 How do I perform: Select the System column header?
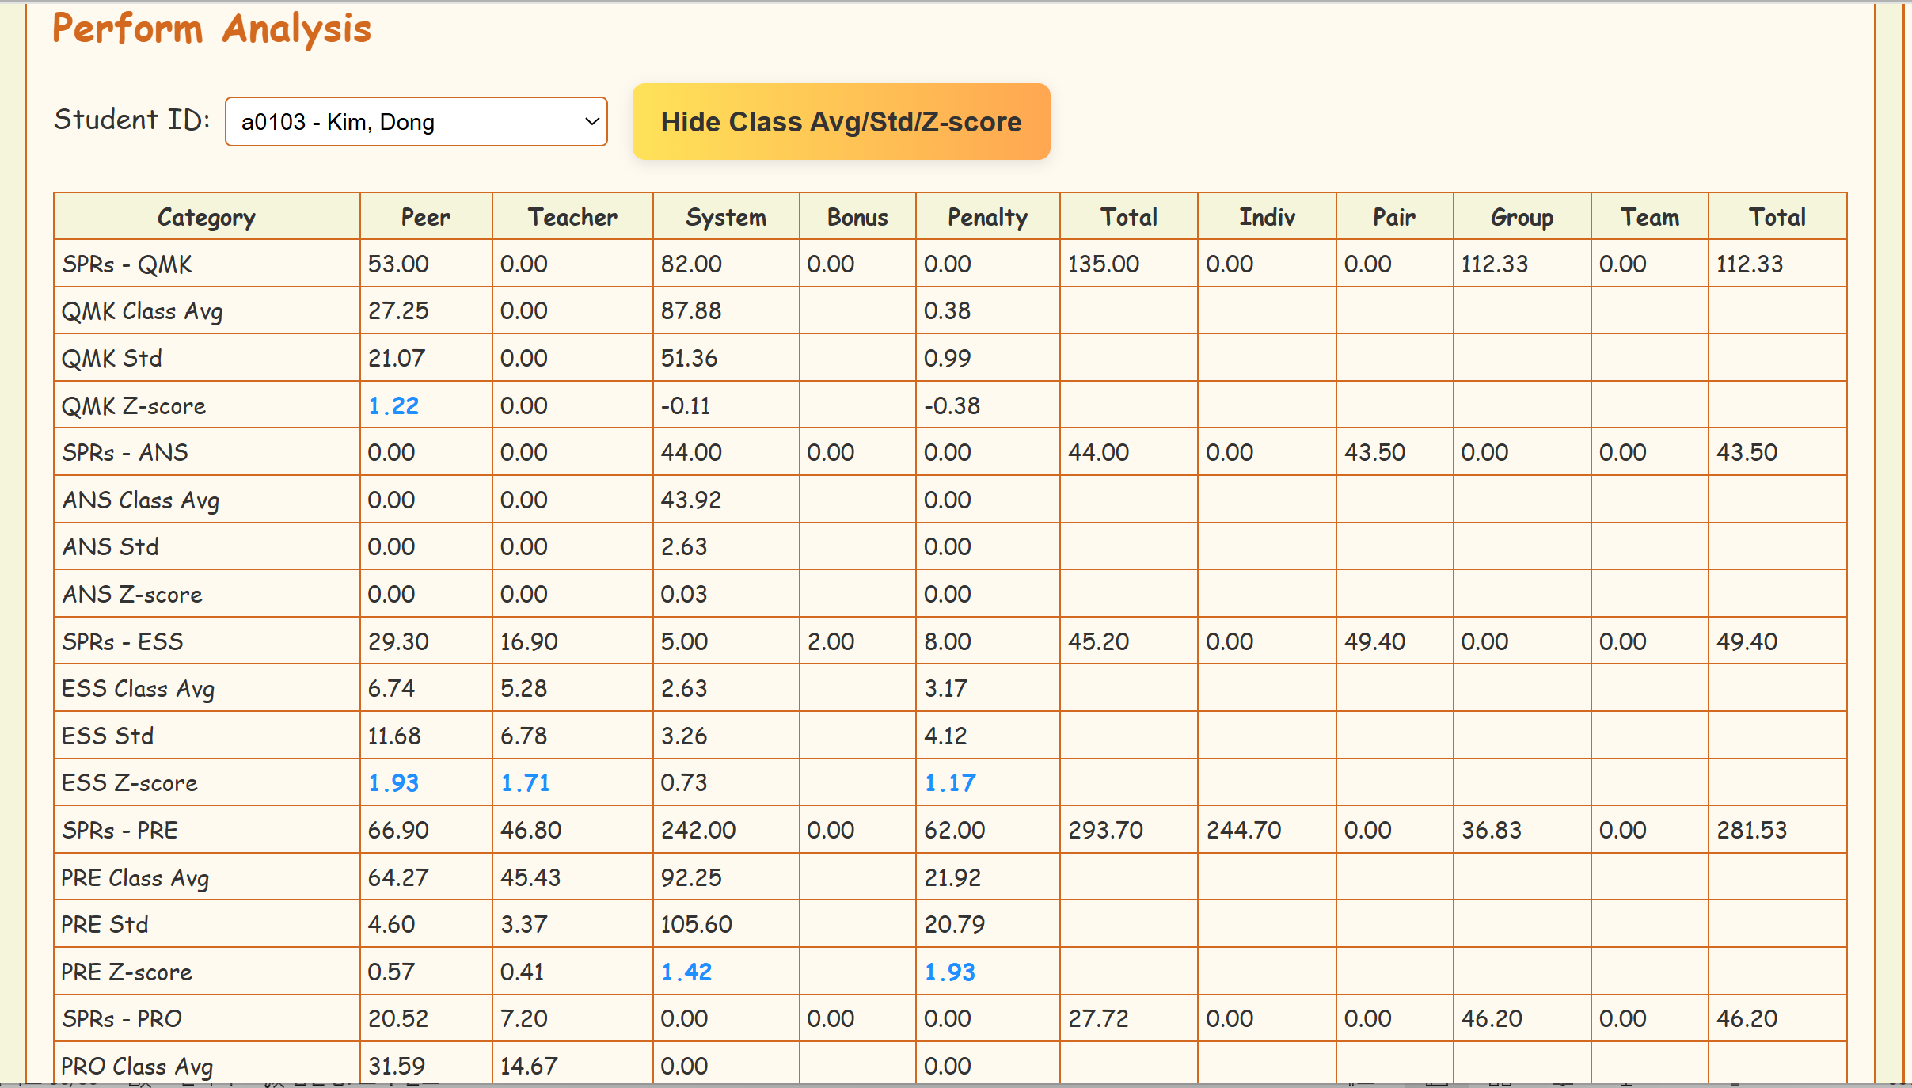pyautogui.click(x=725, y=217)
